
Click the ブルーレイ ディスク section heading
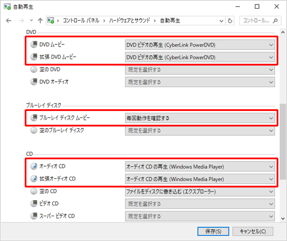[x=44, y=105]
